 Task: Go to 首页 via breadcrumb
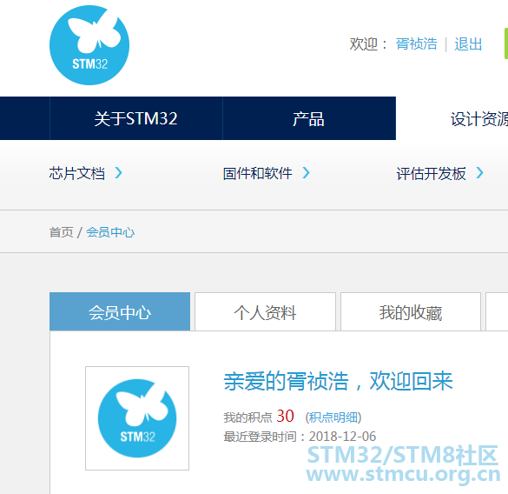tap(62, 232)
